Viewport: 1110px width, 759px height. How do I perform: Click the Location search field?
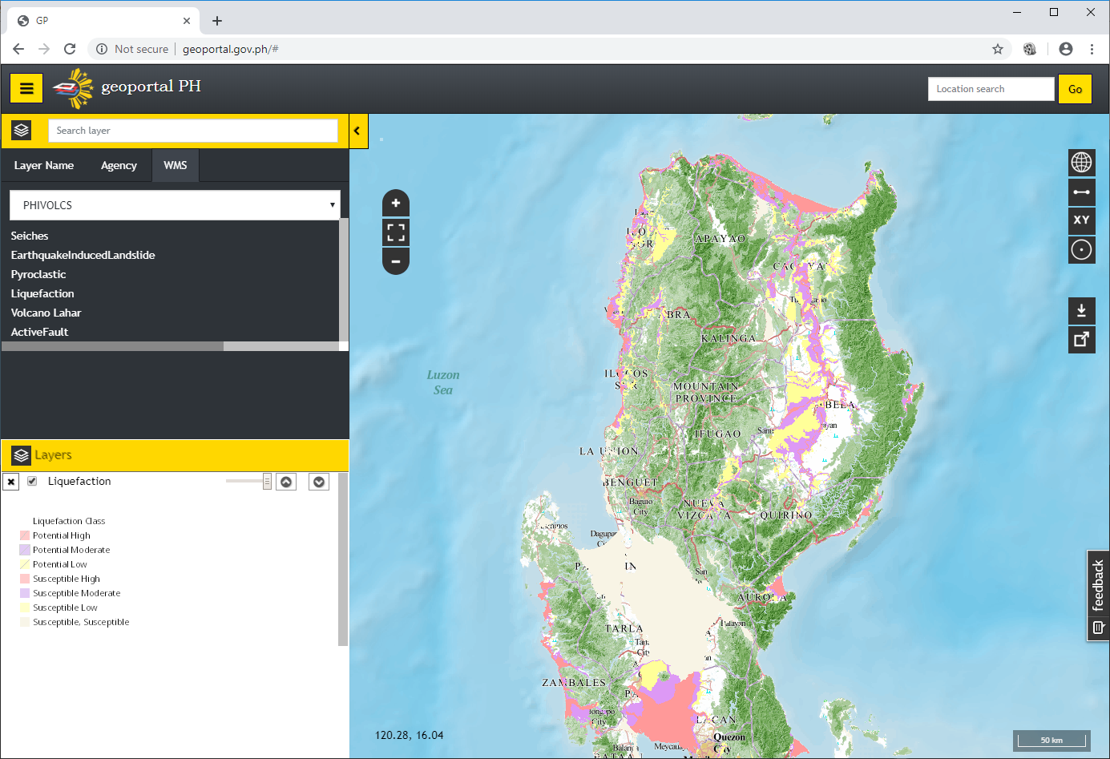click(991, 89)
